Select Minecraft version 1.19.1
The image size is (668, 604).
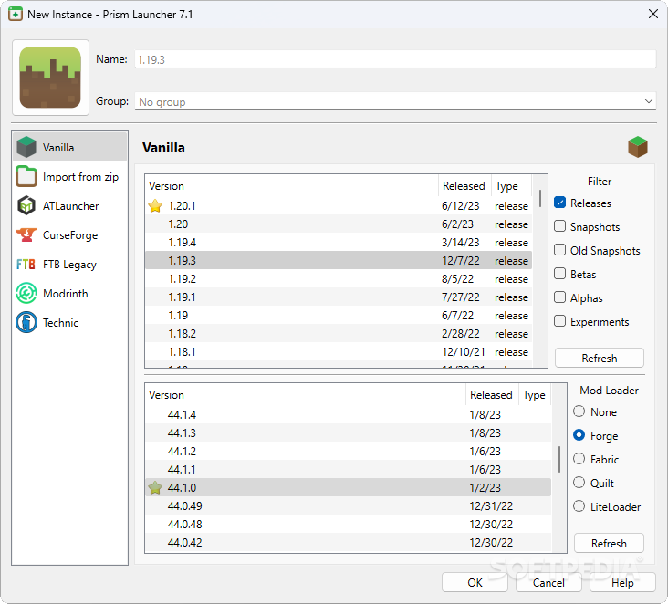[339, 297]
